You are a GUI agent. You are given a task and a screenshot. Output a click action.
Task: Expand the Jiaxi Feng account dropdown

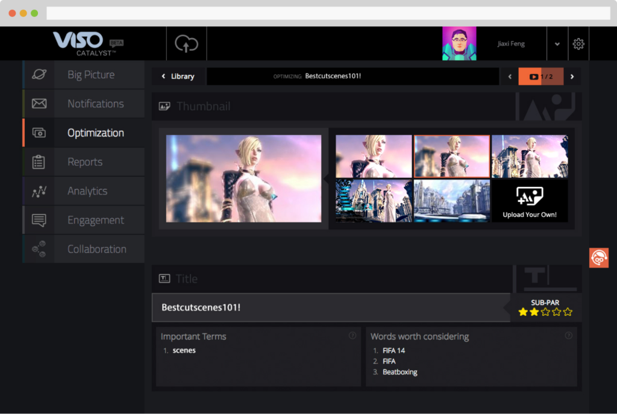(557, 44)
